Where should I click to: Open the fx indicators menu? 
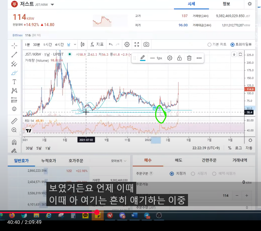coord(97,44)
